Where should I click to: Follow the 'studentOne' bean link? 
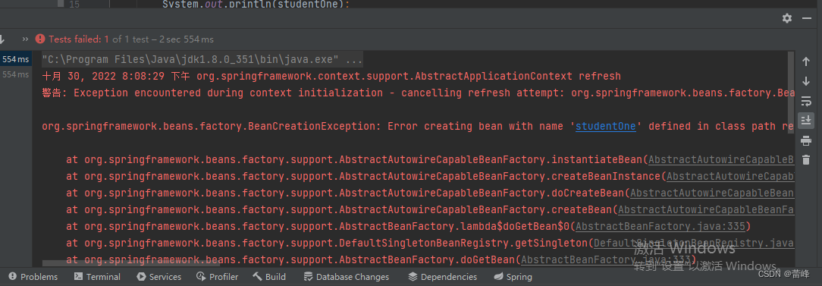pyautogui.click(x=605, y=127)
